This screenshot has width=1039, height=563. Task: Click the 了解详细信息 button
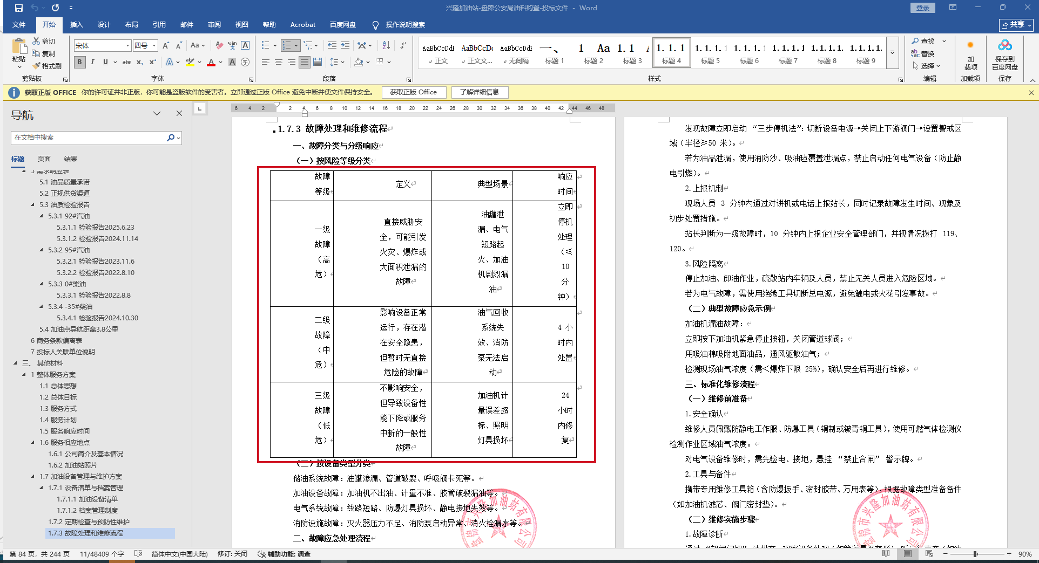pyautogui.click(x=480, y=92)
